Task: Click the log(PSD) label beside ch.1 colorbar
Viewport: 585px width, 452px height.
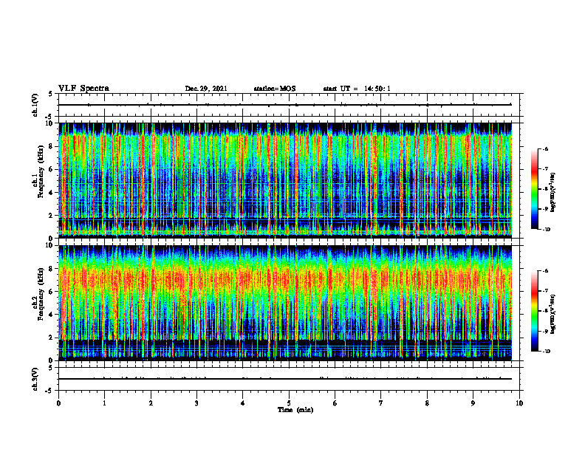Action: point(553,193)
